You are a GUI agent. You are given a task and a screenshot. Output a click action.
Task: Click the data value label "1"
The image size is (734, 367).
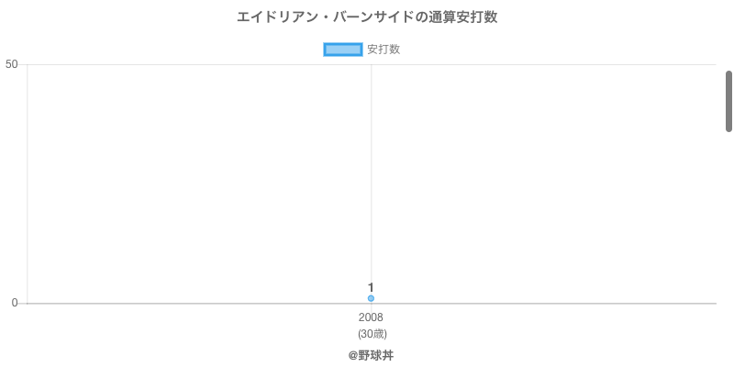(x=371, y=287)
